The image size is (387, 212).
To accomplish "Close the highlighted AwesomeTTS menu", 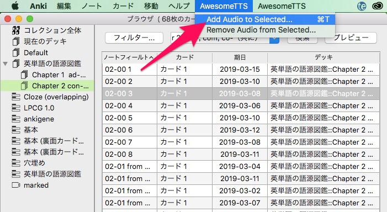I will point(224,6).
